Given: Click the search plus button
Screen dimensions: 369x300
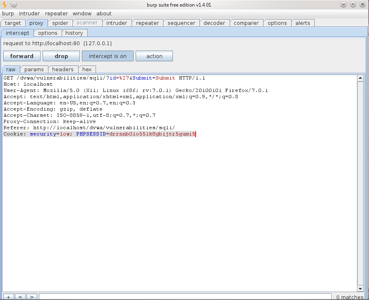Looking at the screenshot, I should click(8, 297).
